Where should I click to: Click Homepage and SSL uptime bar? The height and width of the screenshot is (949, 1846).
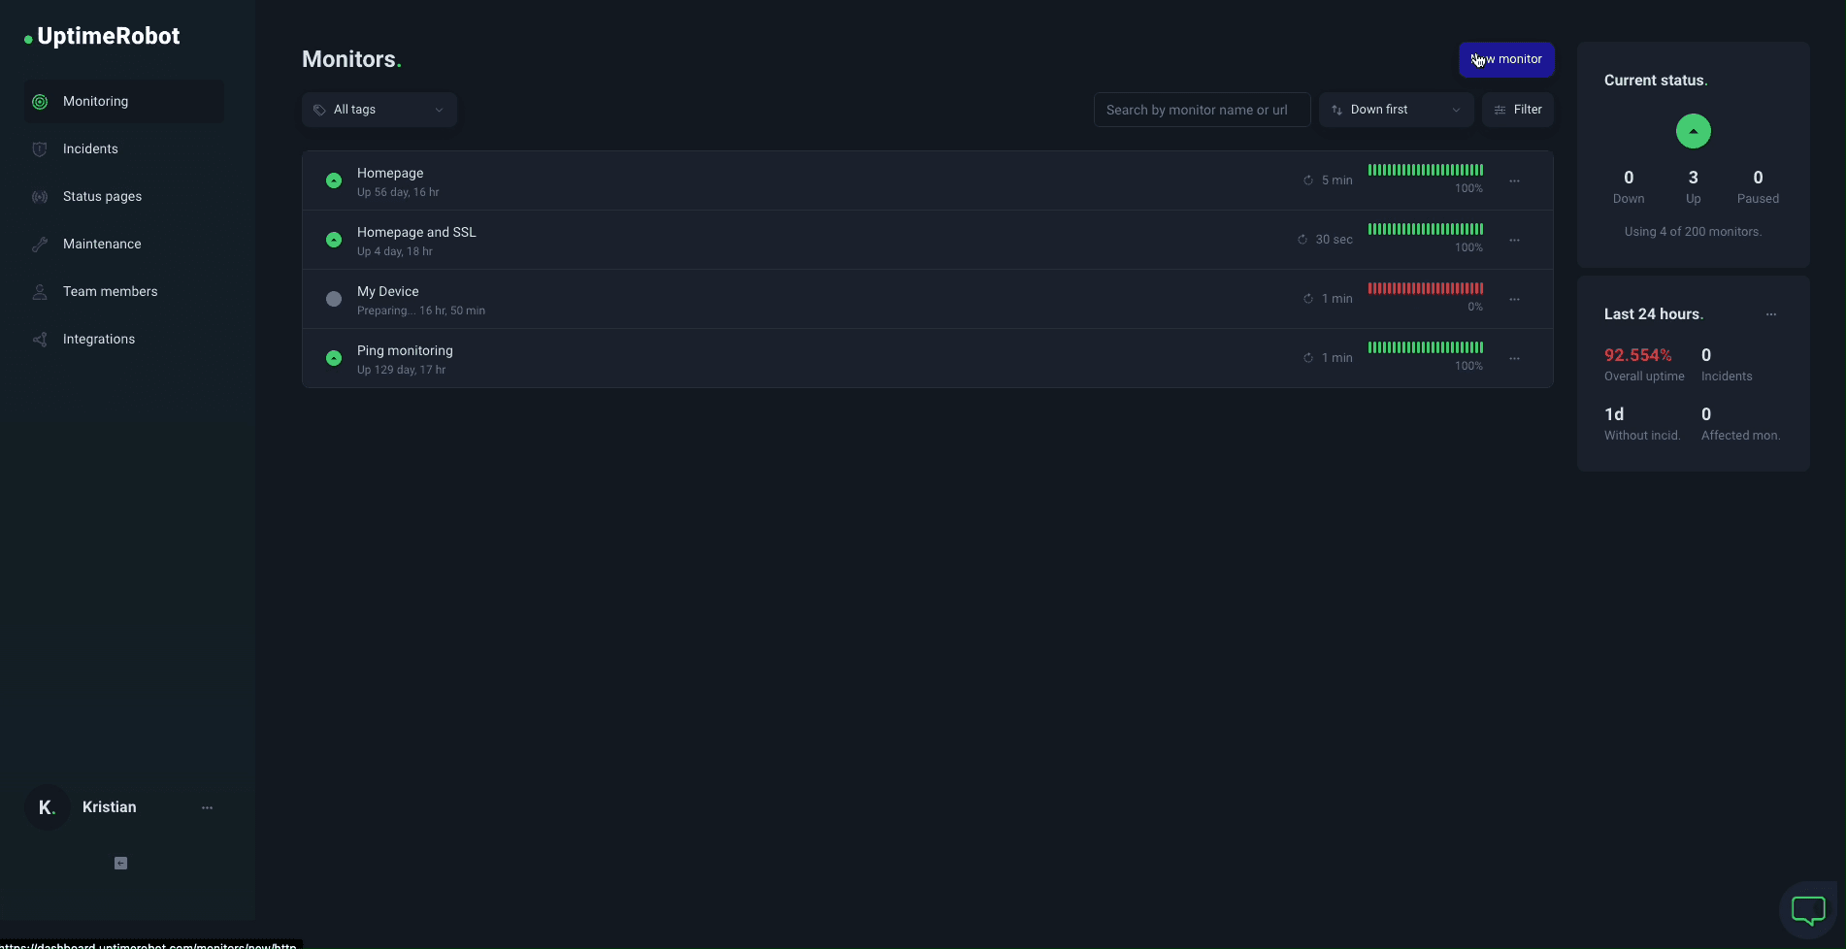pyautogui.click(x=1426, y=229)
